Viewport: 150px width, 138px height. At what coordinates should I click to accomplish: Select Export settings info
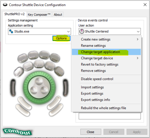106,100
